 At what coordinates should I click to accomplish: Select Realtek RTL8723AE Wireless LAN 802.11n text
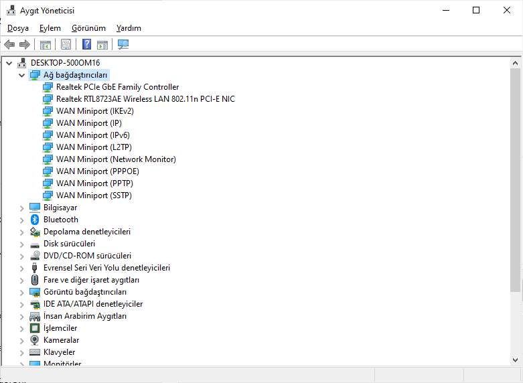pos(145,99)
